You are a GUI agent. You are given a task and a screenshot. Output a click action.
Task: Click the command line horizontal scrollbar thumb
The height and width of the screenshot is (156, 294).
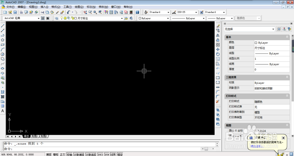click(x=206, y=149)
